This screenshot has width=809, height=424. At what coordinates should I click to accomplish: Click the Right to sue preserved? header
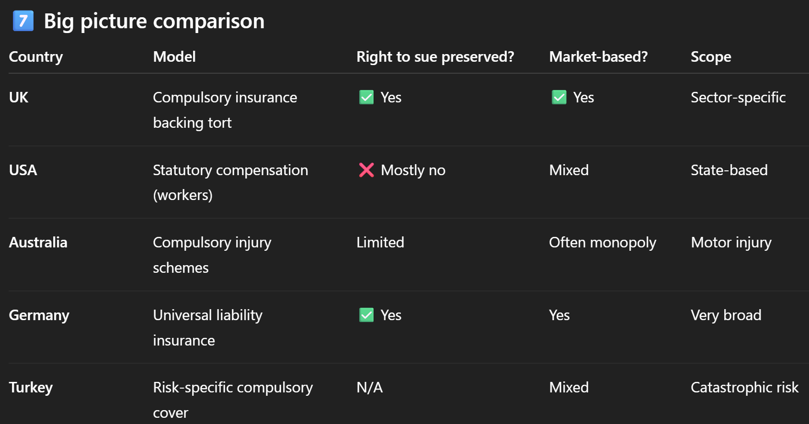[x=435, y=57]
